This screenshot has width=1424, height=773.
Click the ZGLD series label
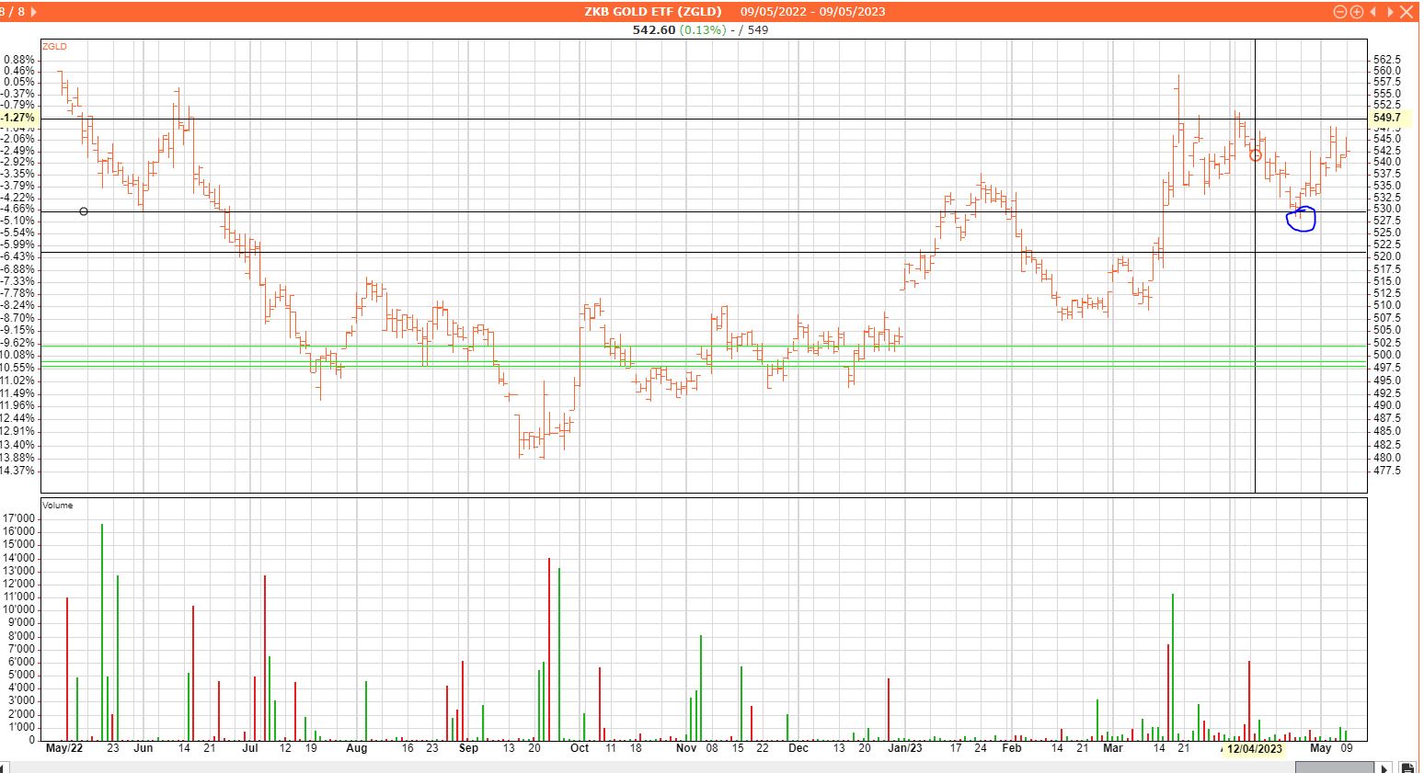tap(54, 46)
